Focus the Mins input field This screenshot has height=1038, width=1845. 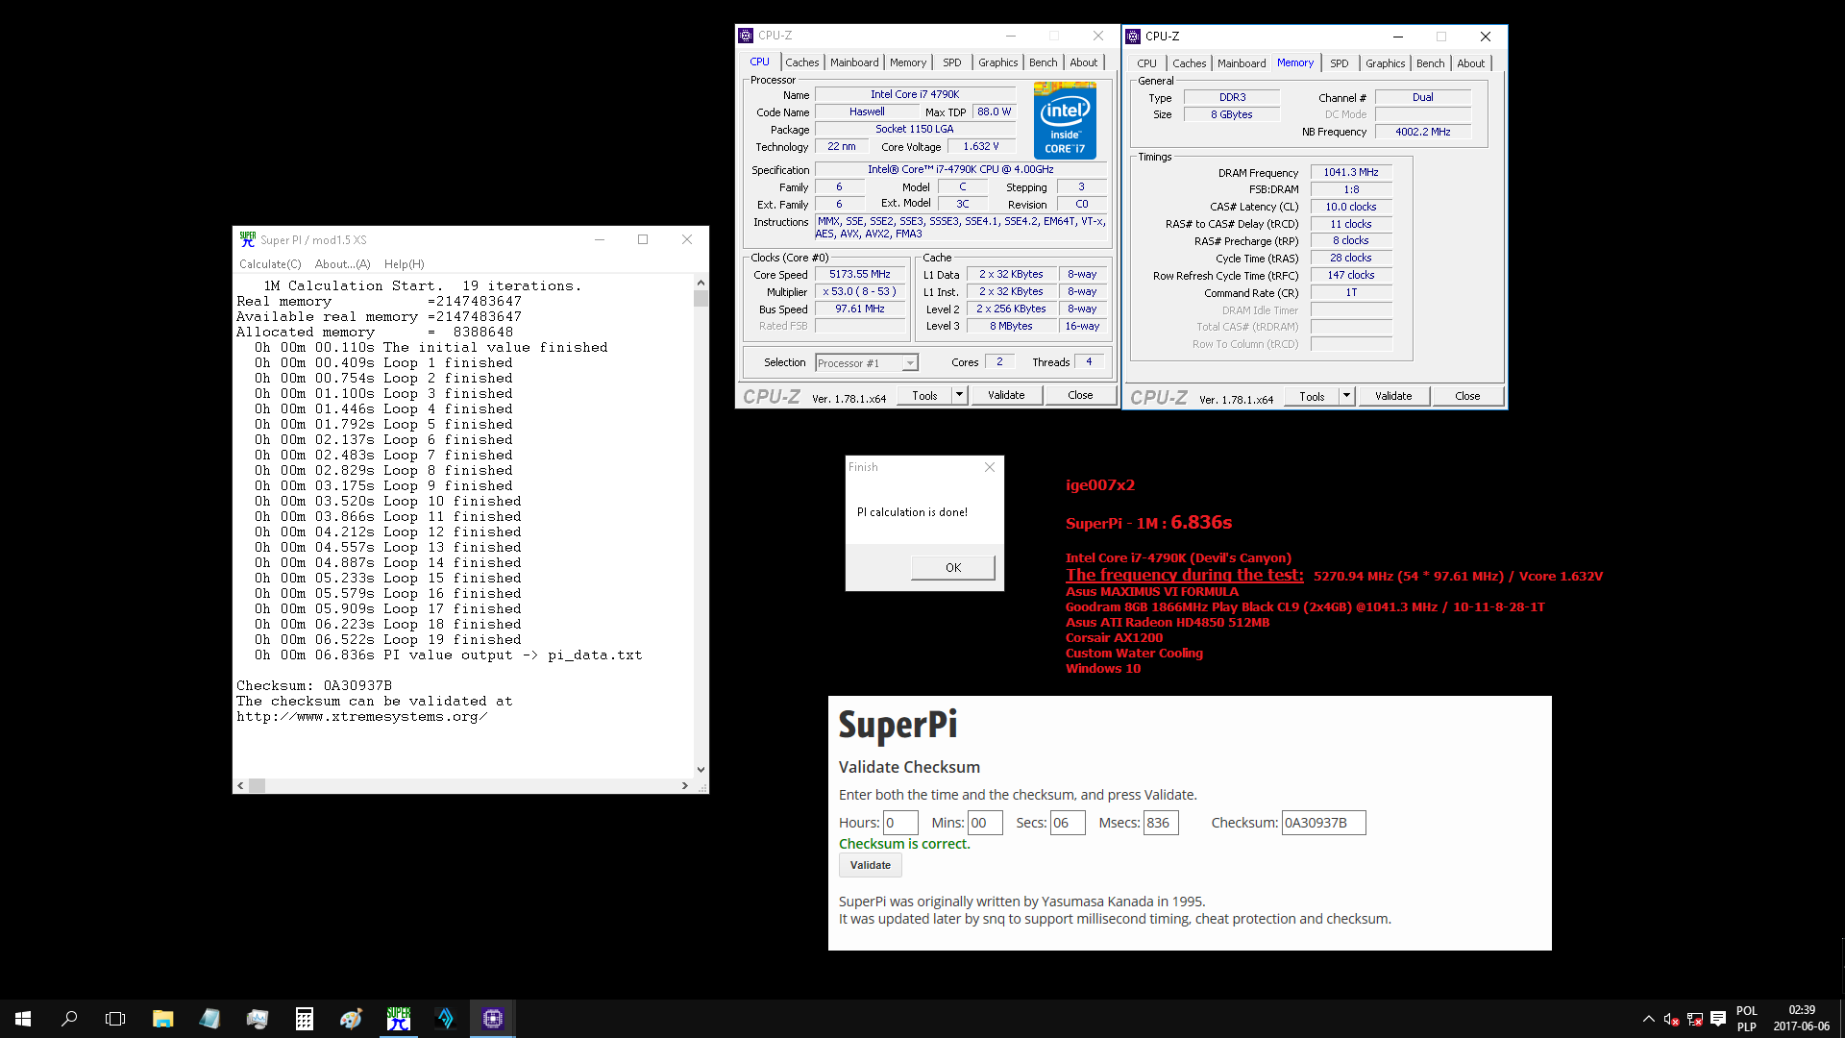click(x=985, y=823)
